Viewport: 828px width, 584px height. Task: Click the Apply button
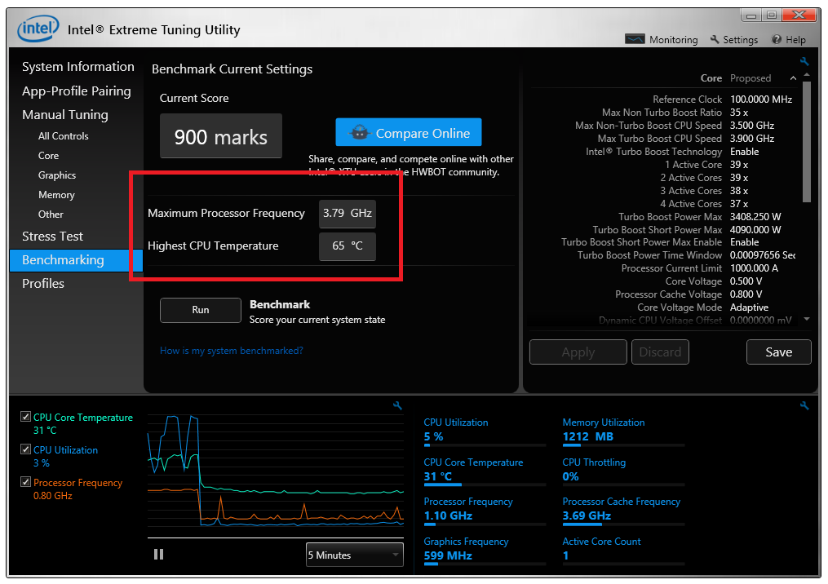[x=578, y=352]
